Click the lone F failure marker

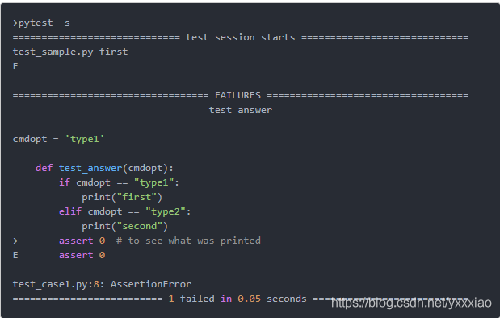(x=15, y=66)
